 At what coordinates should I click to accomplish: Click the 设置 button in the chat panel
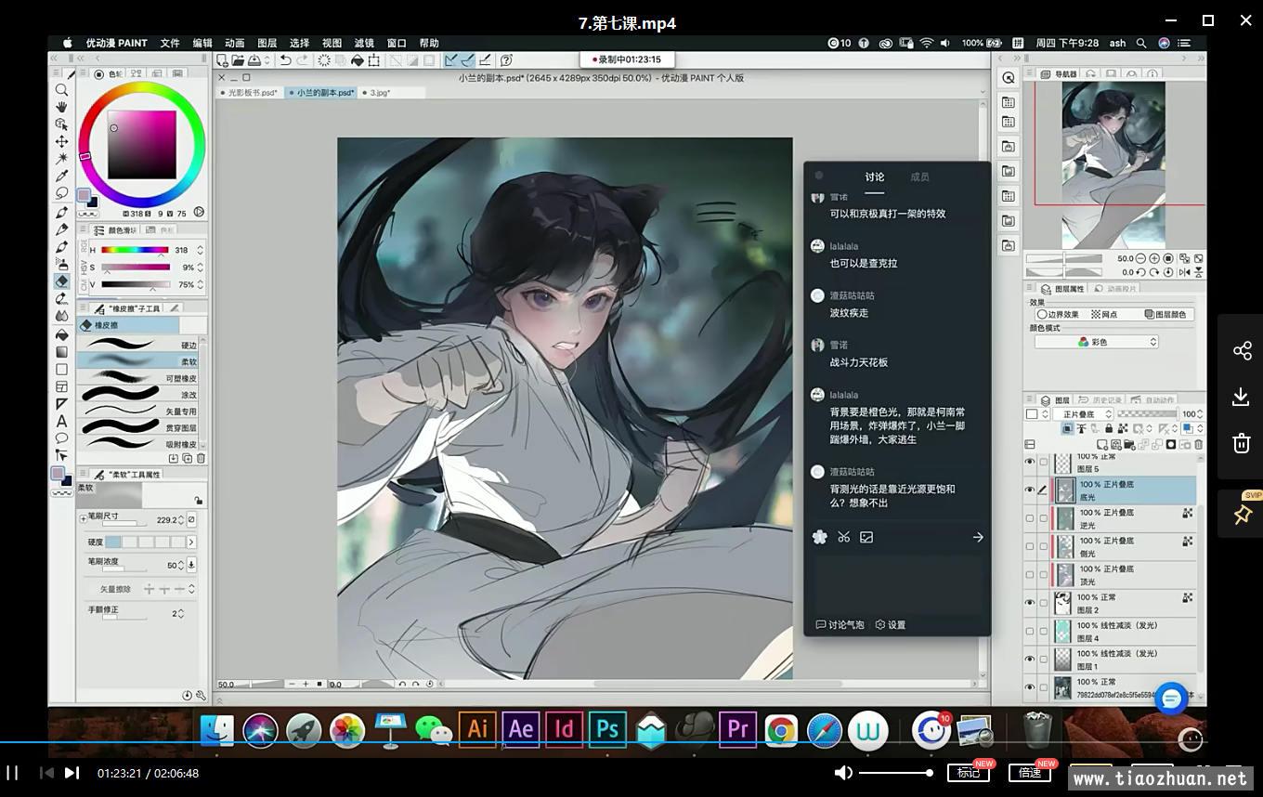[891, 625]
